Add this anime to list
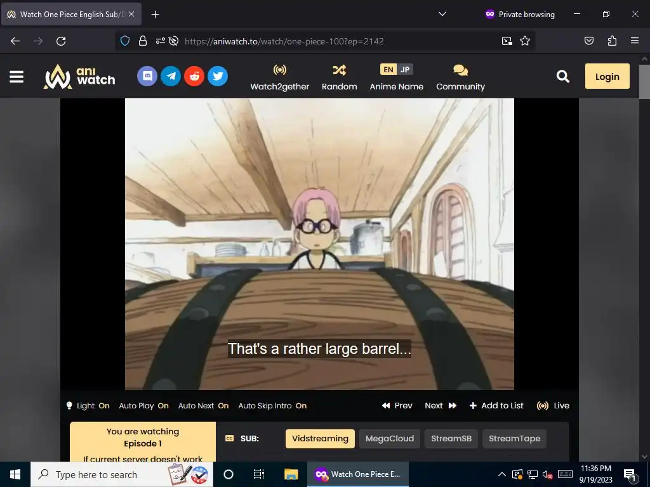The height and width of the screenshot is (487, 650). coord(496,406)
